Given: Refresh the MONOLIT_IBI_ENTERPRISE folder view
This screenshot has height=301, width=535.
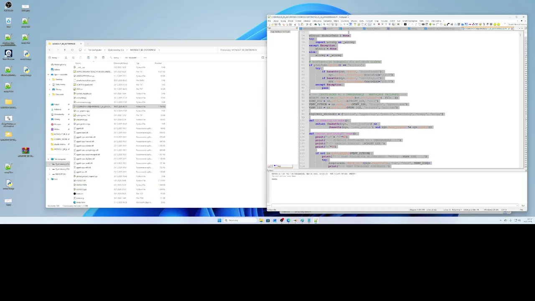Looking at the screenshot, I should click(72, 50).
